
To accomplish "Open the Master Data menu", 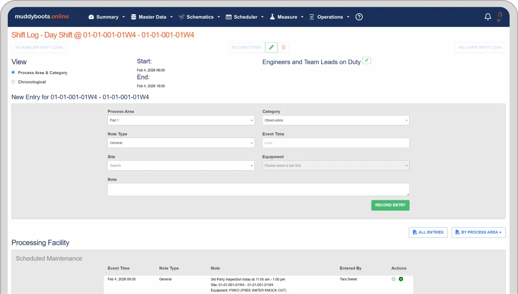I will click(x=151, y=17).
